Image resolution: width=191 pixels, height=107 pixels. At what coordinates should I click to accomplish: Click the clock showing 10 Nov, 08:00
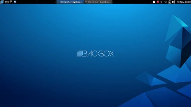point(184,2)
